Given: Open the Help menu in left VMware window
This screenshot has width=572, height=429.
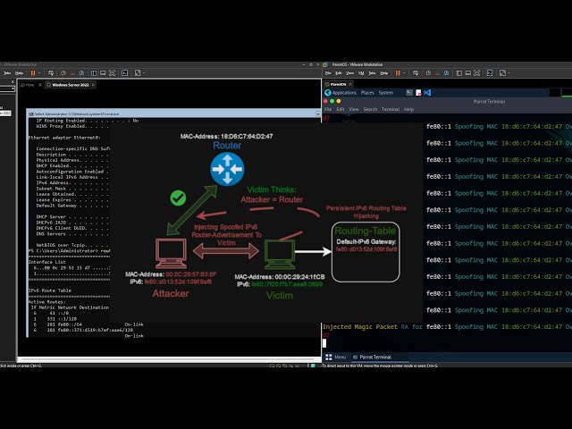Looking at the screenshot, I should click(19, 73).
